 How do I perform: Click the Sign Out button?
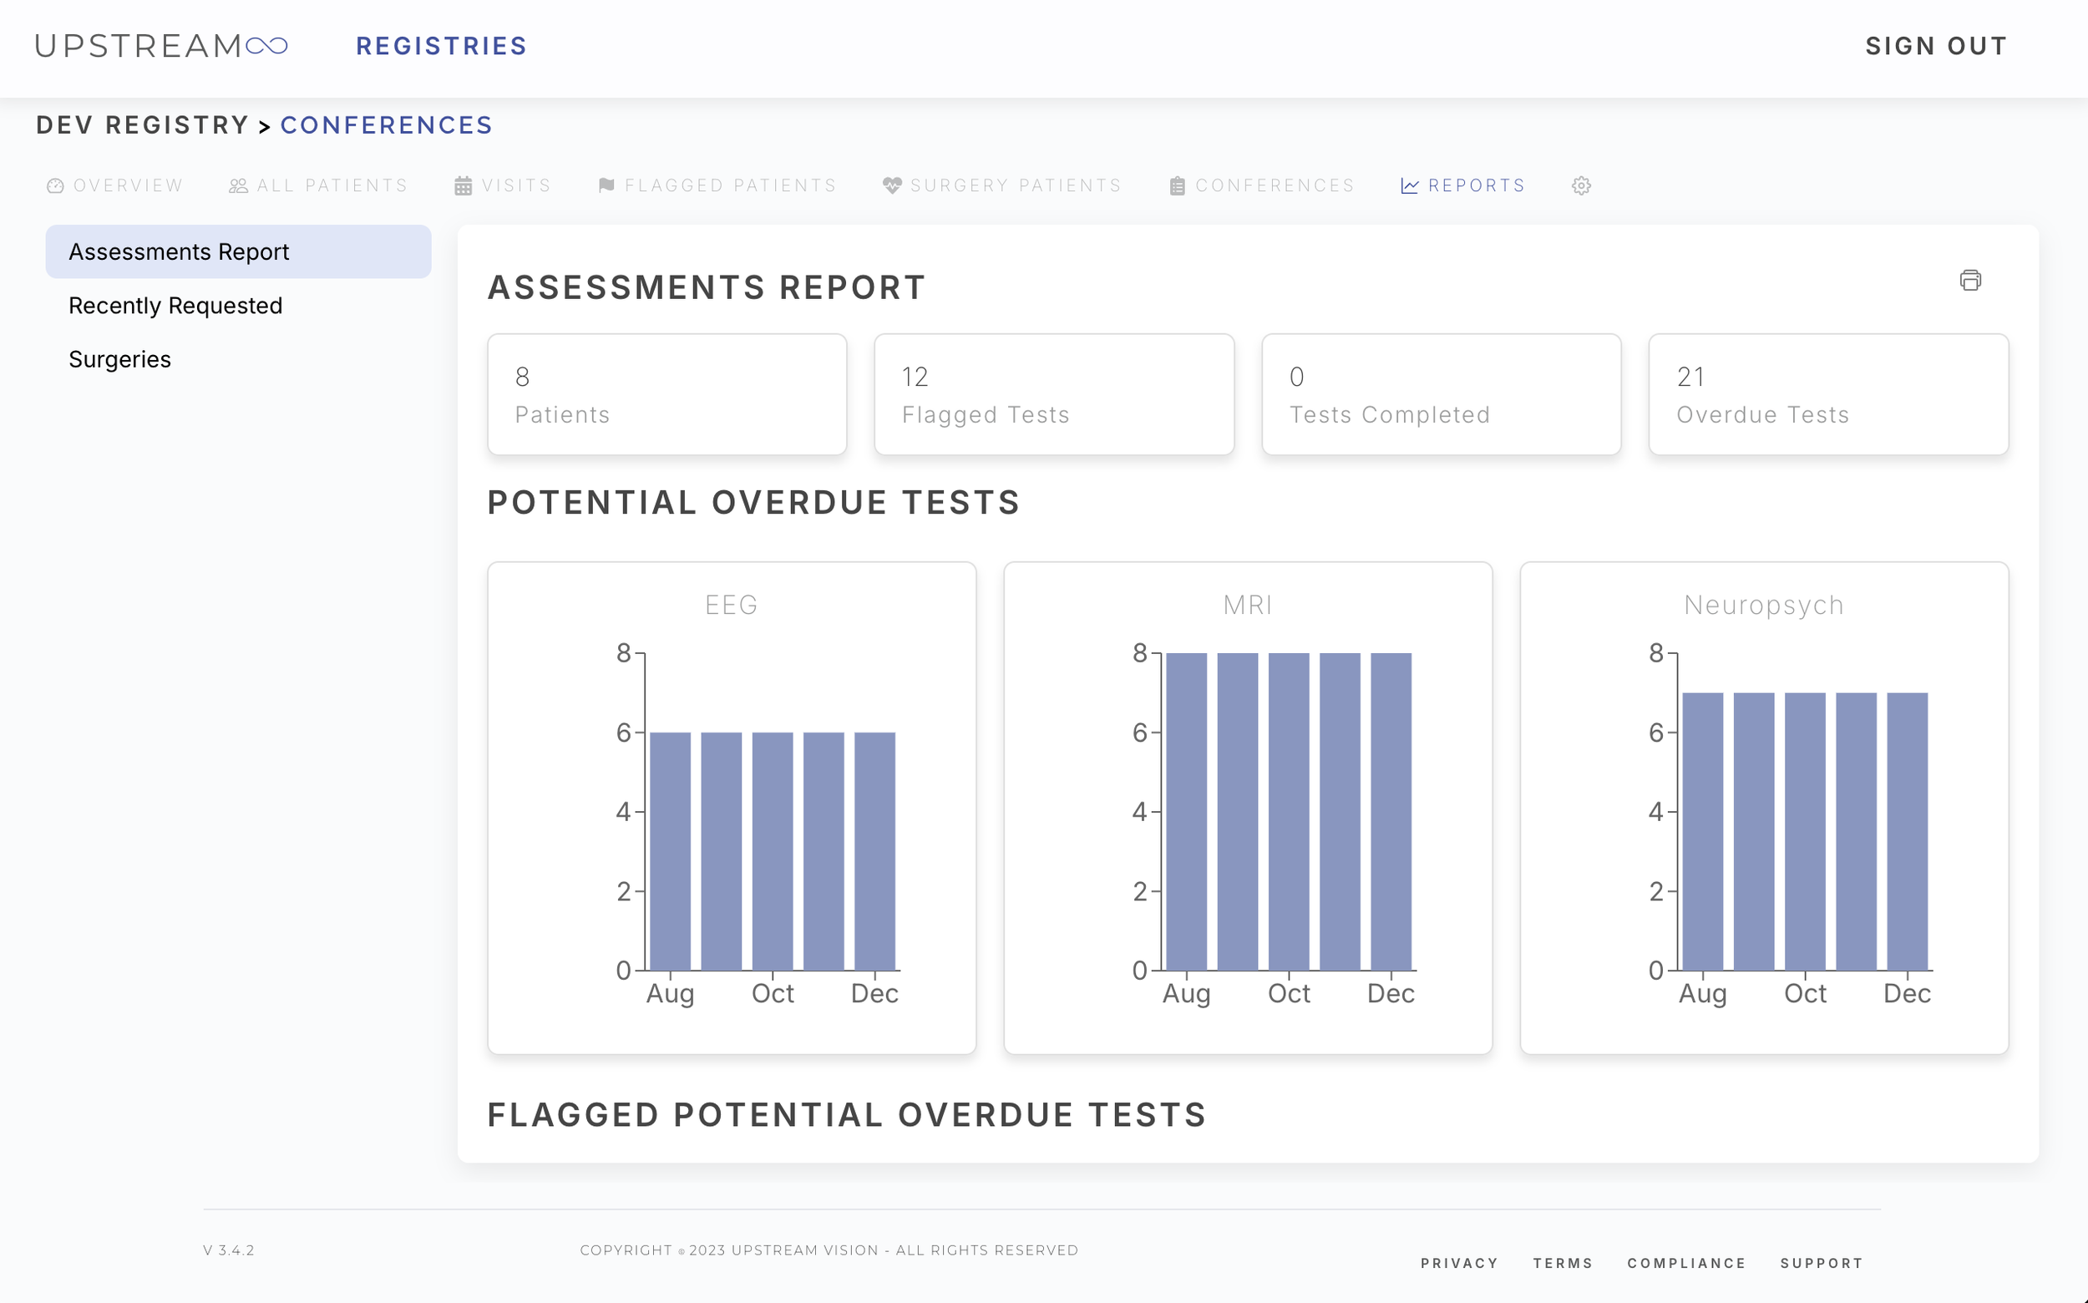click(x=1936, y=46)
